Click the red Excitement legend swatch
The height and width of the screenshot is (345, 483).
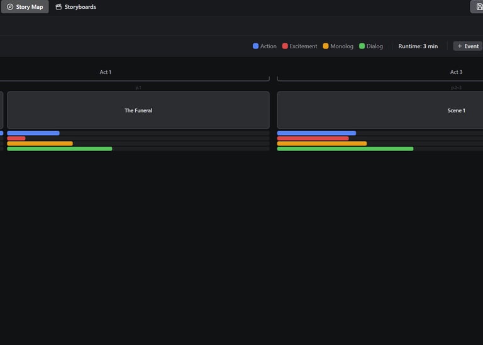tap(285, 46)
